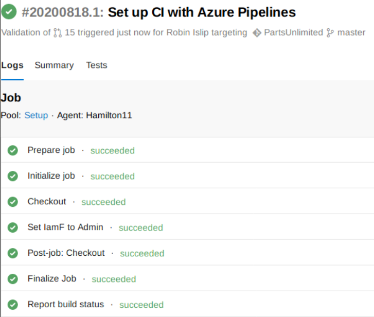Click pull request number 15

click(69, 32)
